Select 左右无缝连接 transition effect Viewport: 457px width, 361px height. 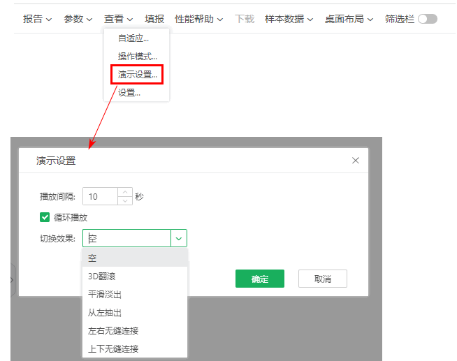(x=135, y=331)
